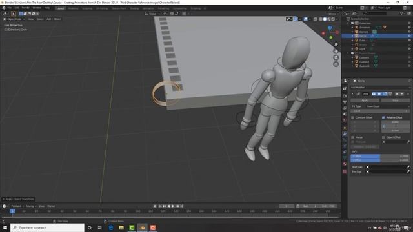This screenshot has height=232, width=413.
Task: Open the Fit Type dropdown
Action: coord(388,106)
